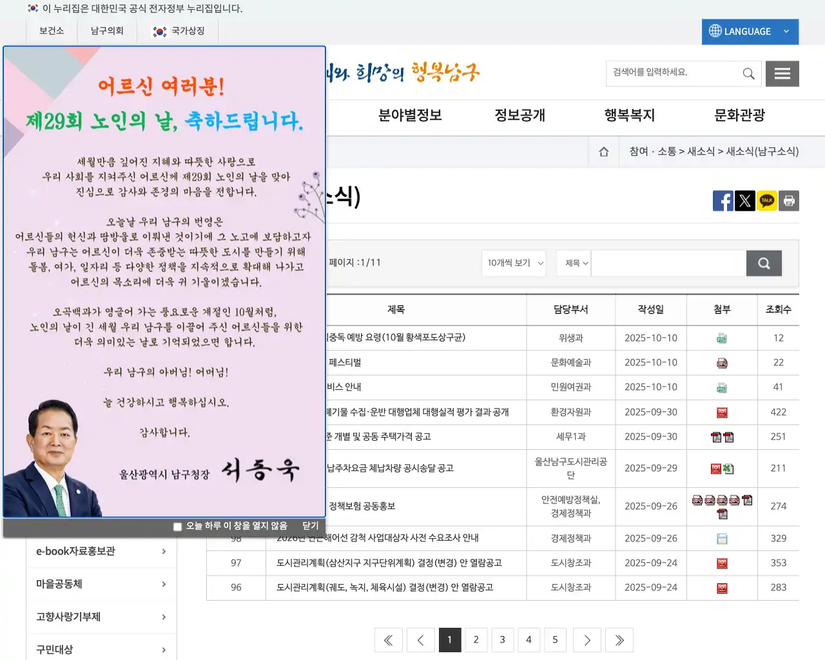Expand e-book자료홍보관 sidebar item
825x660 pixels.
(101, 551)
